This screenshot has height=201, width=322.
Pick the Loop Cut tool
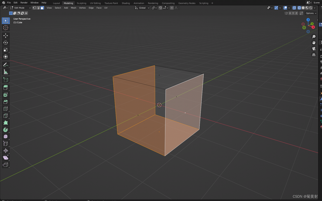pos(6,109)
